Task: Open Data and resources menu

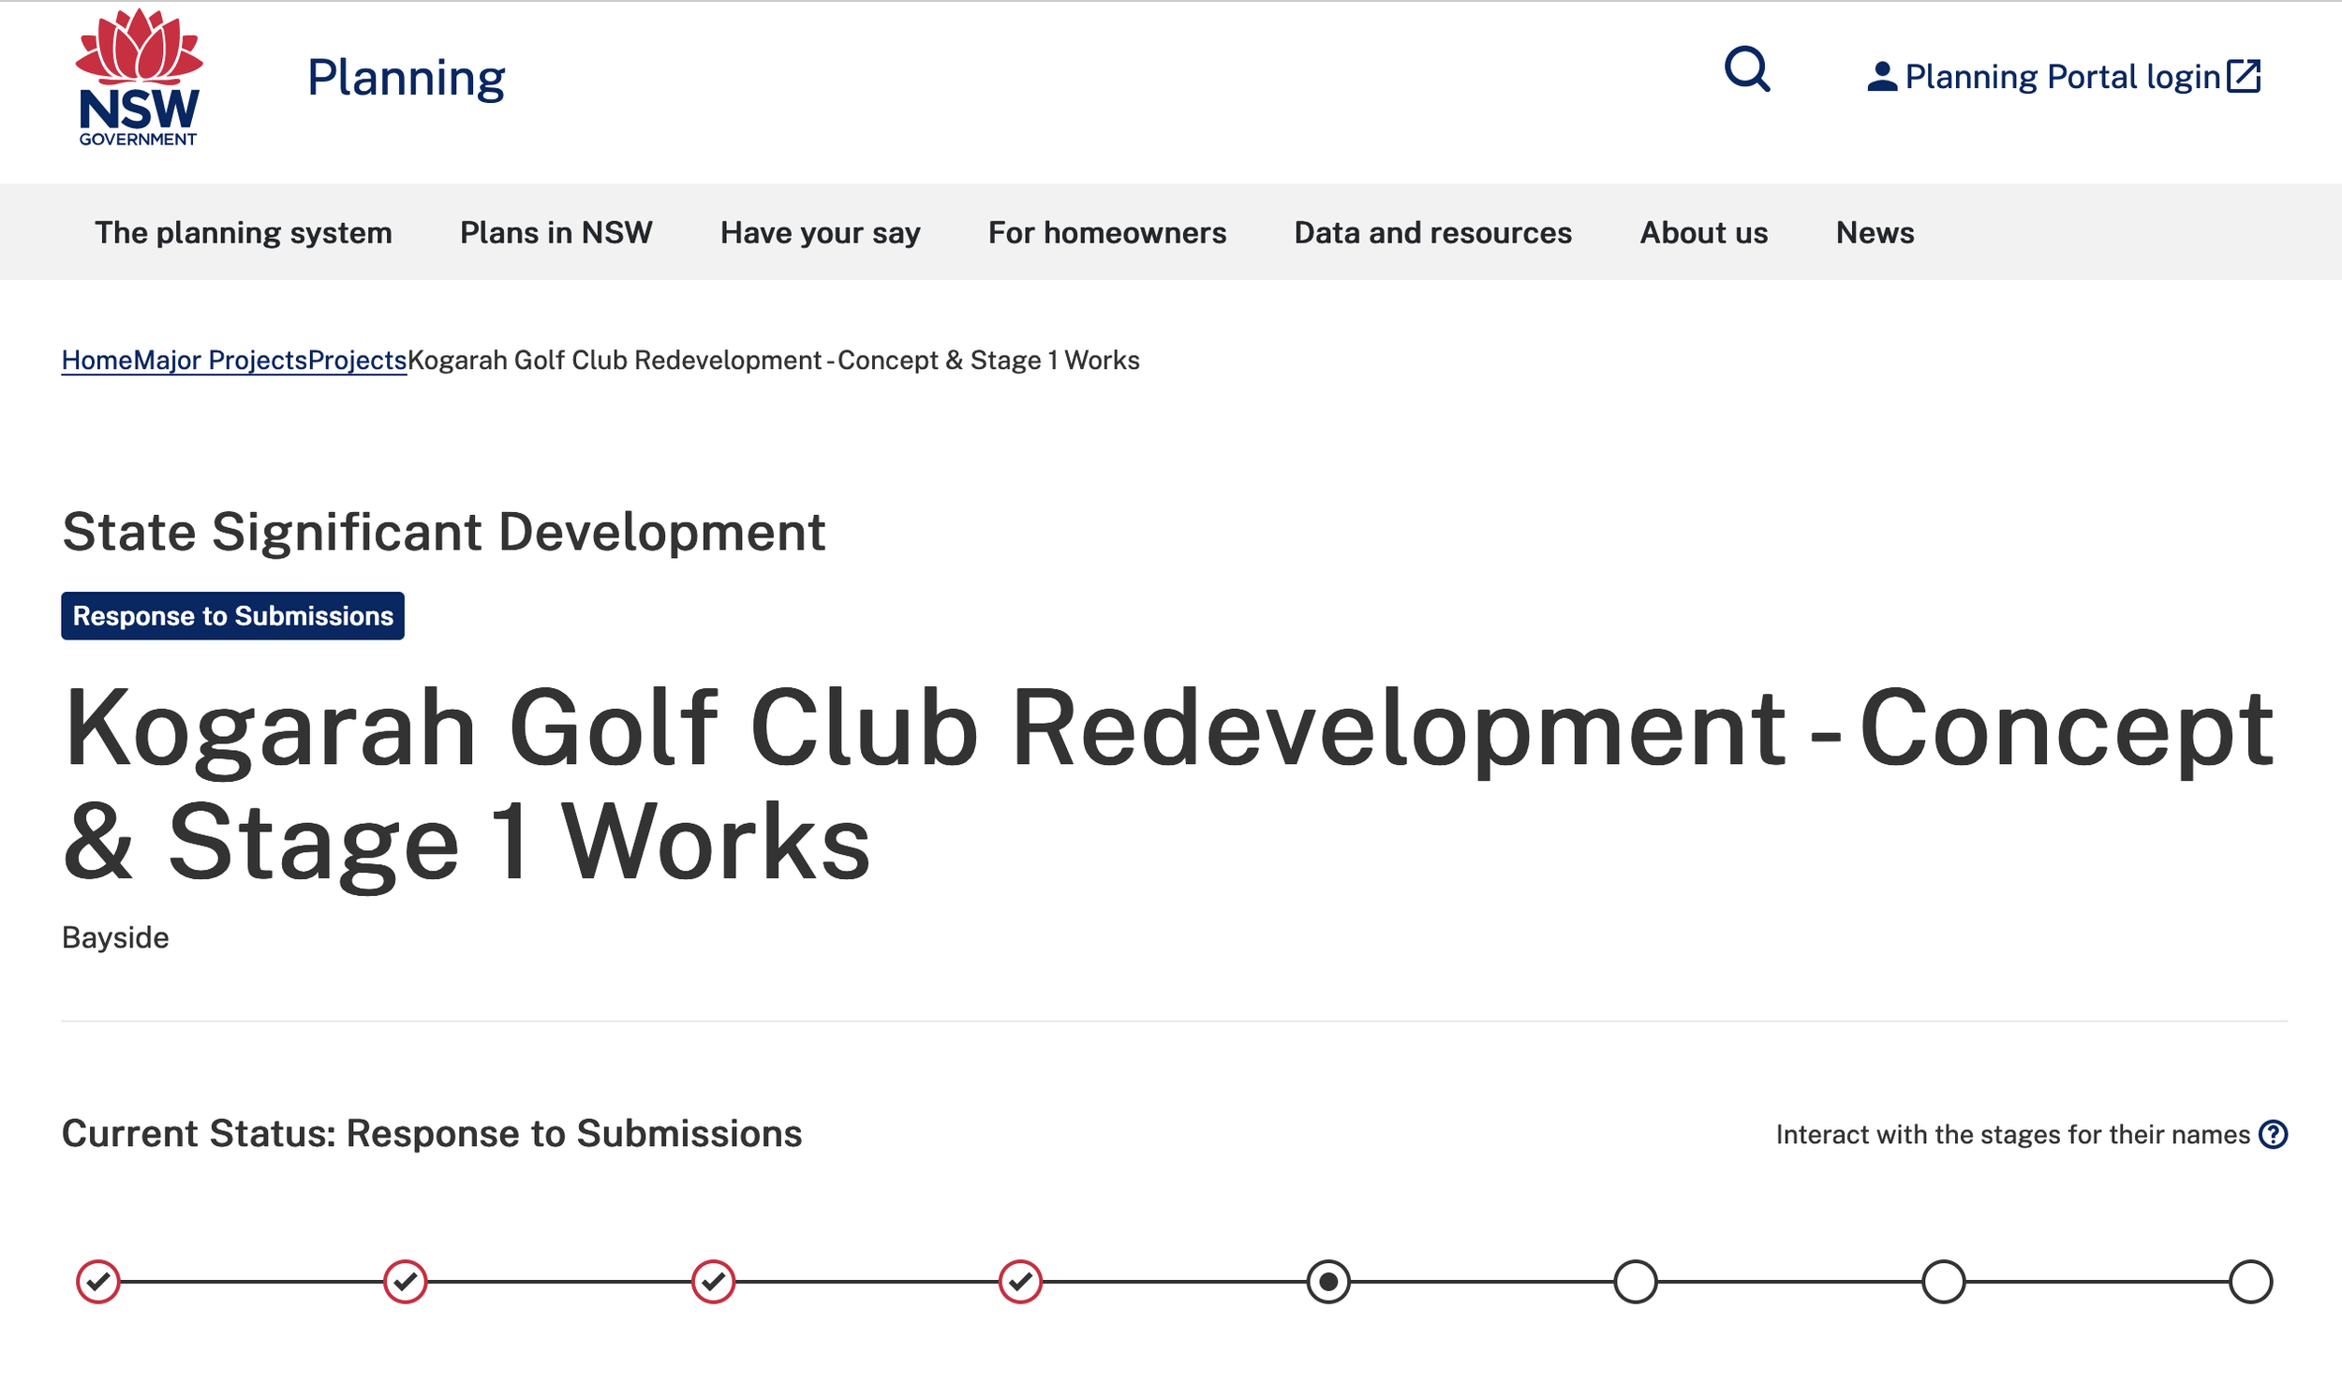Action: [x=1432, y=232]
